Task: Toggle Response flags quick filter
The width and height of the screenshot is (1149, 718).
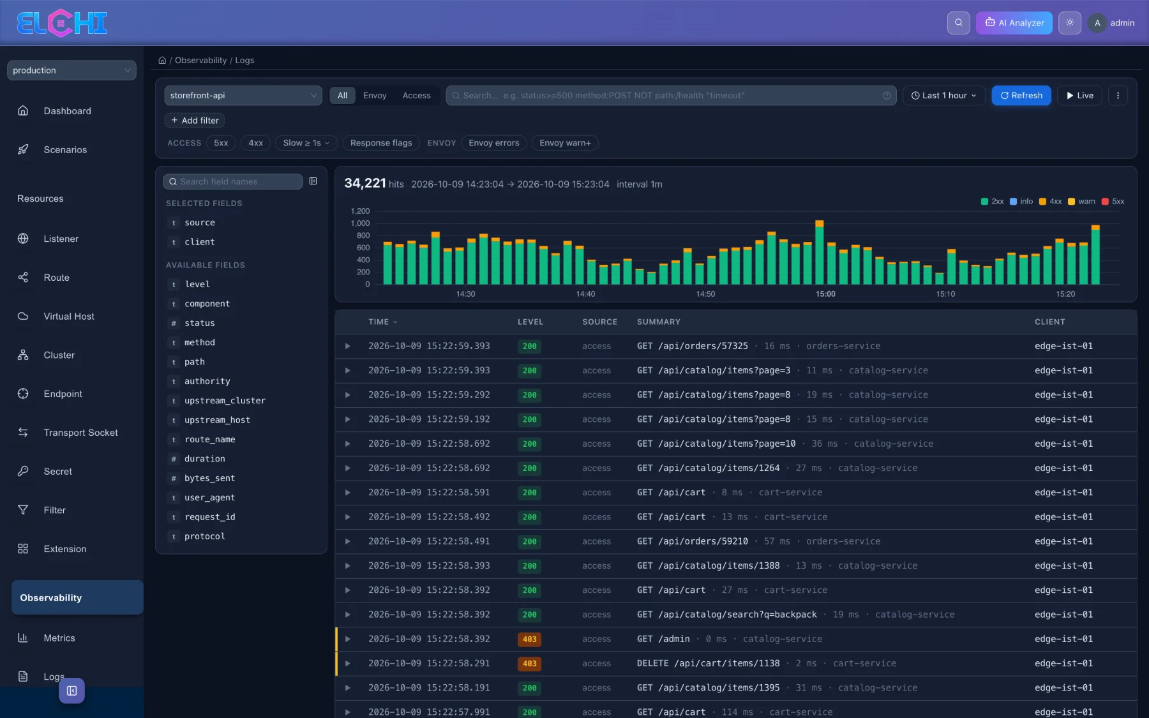Action: (381, 143)
